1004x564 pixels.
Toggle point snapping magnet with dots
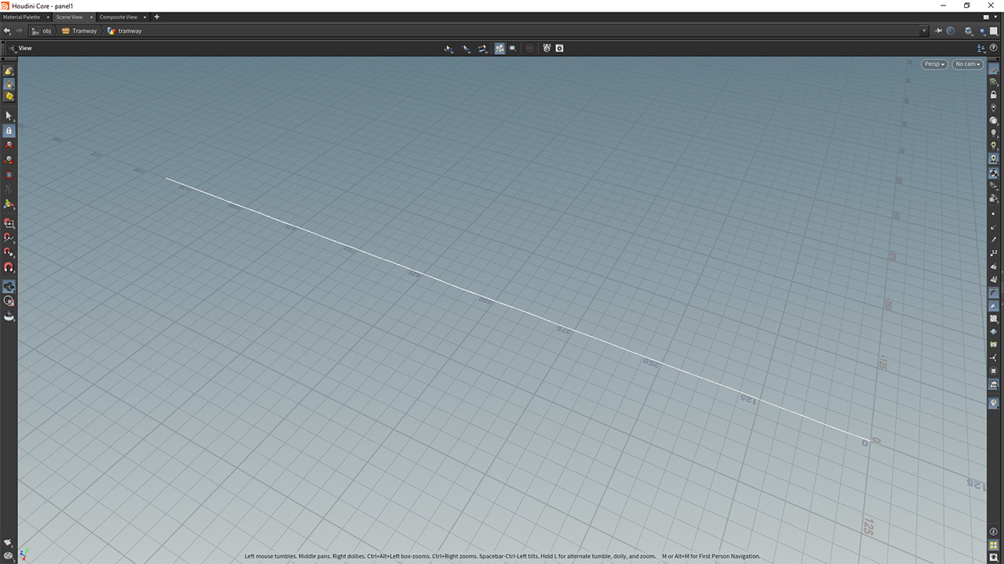(x=9, y=252)
